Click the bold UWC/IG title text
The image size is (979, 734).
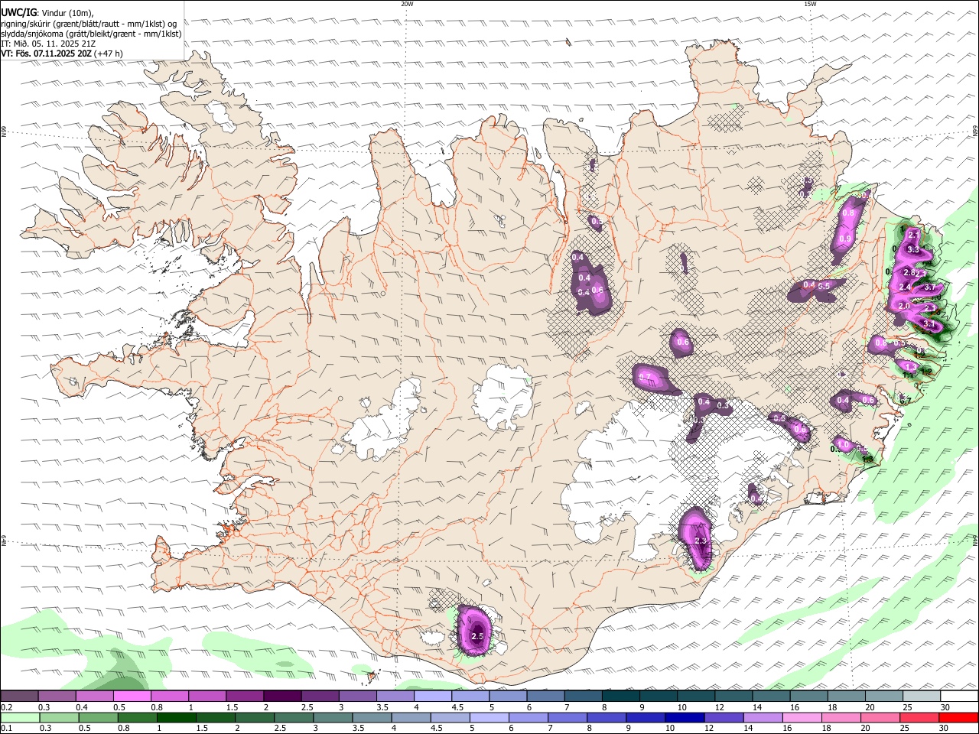(x=18, y=12)
